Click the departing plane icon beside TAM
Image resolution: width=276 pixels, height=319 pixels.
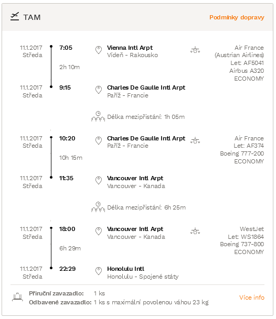15,16
